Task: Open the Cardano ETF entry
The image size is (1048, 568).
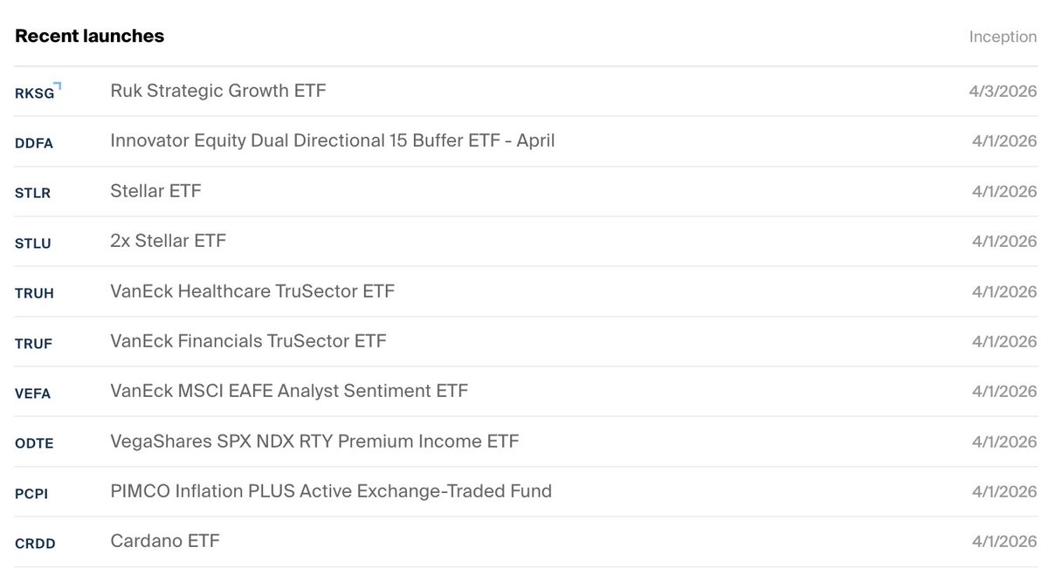Action: coord(165,541)
